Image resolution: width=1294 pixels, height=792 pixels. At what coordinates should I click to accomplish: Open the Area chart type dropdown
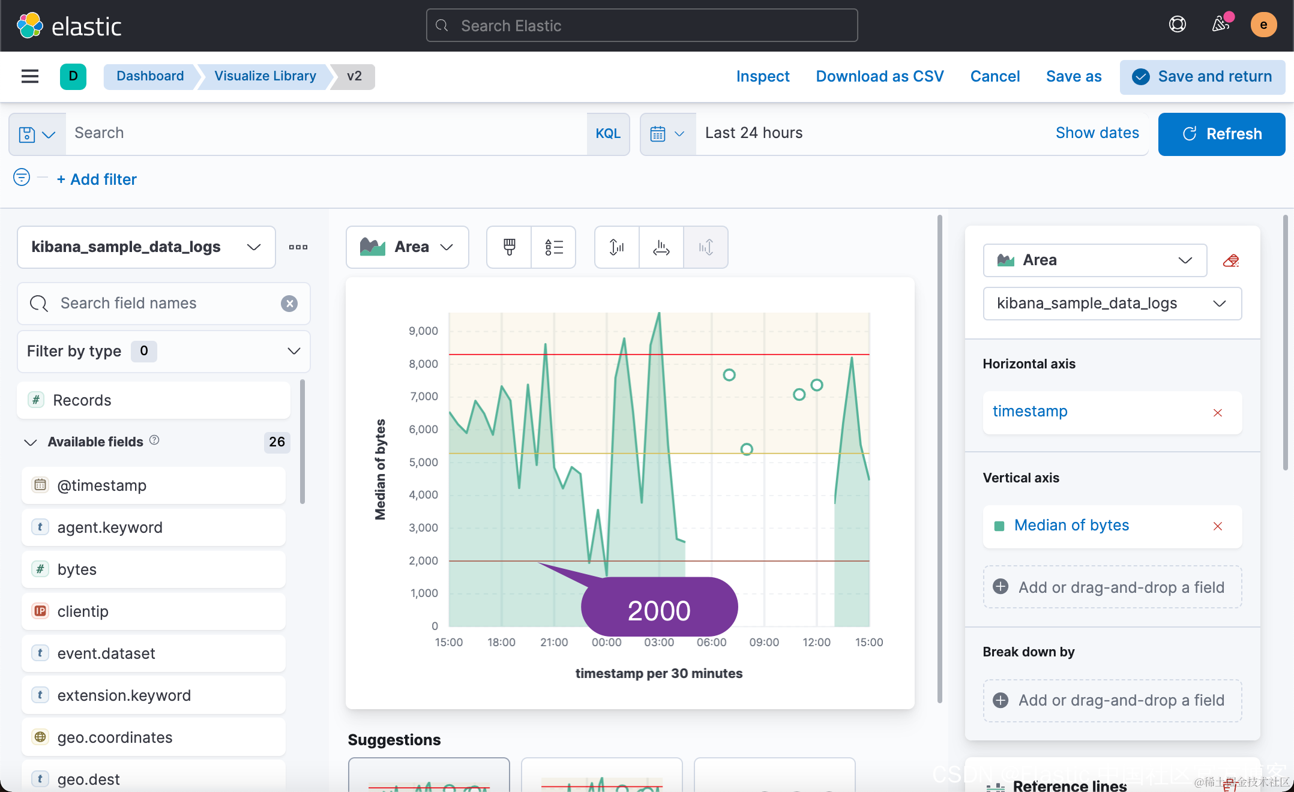[x=407, y=247]
